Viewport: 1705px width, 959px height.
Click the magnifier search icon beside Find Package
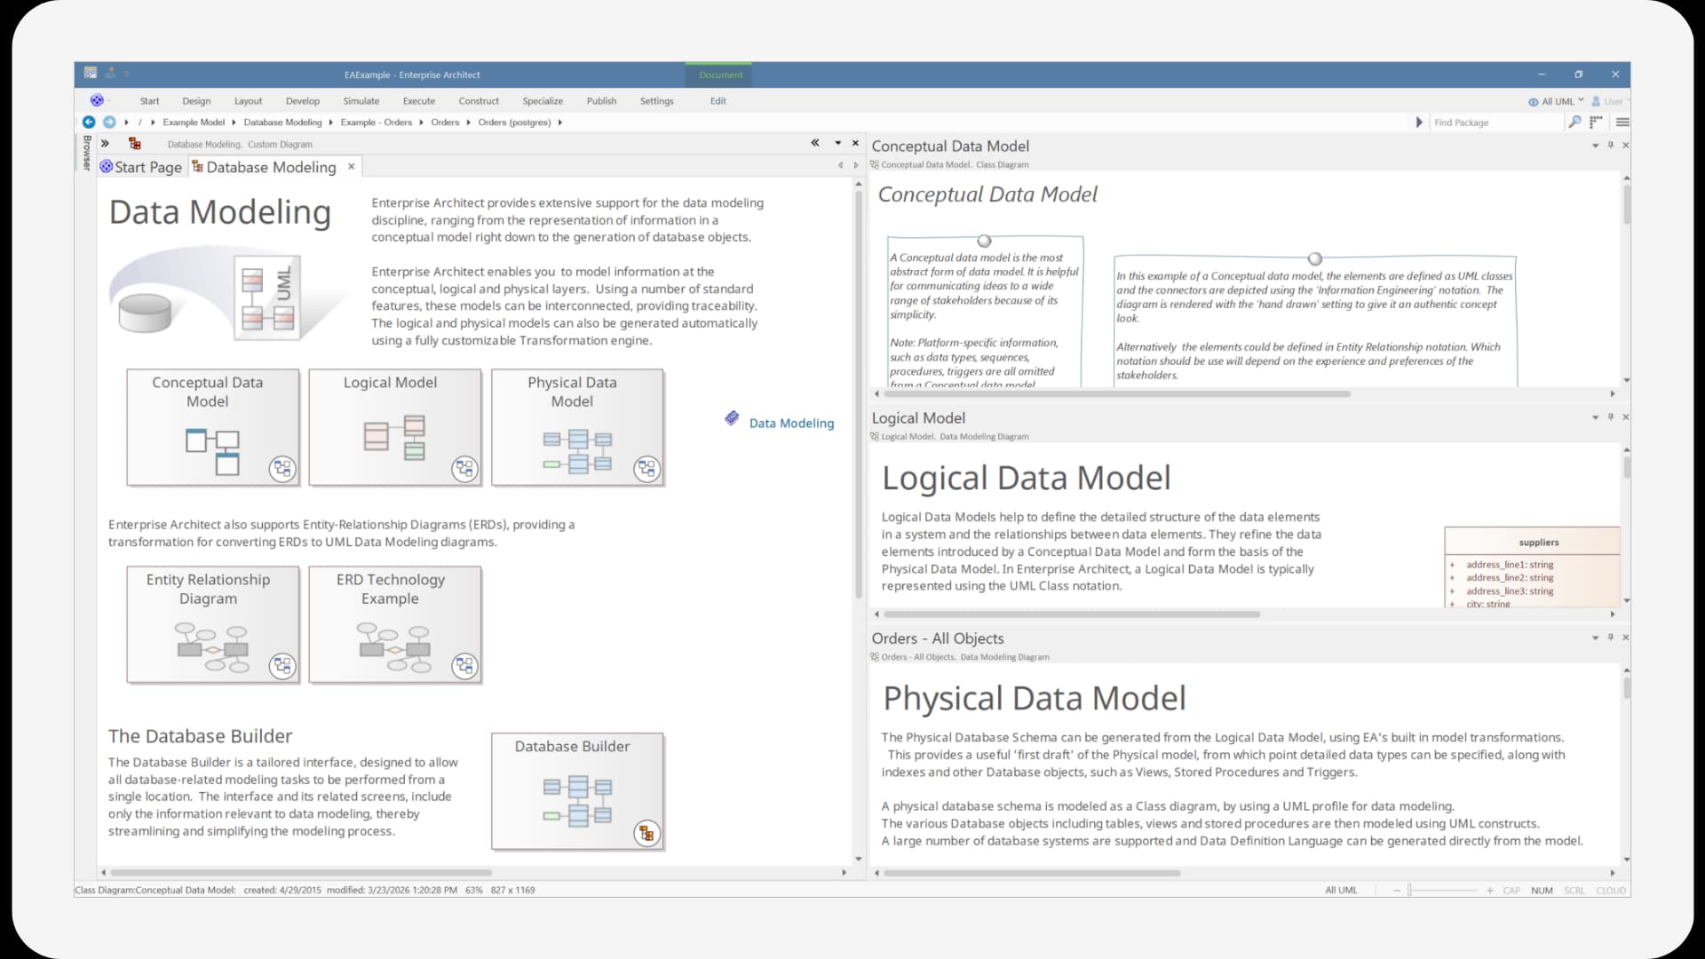click(1574, 123)
